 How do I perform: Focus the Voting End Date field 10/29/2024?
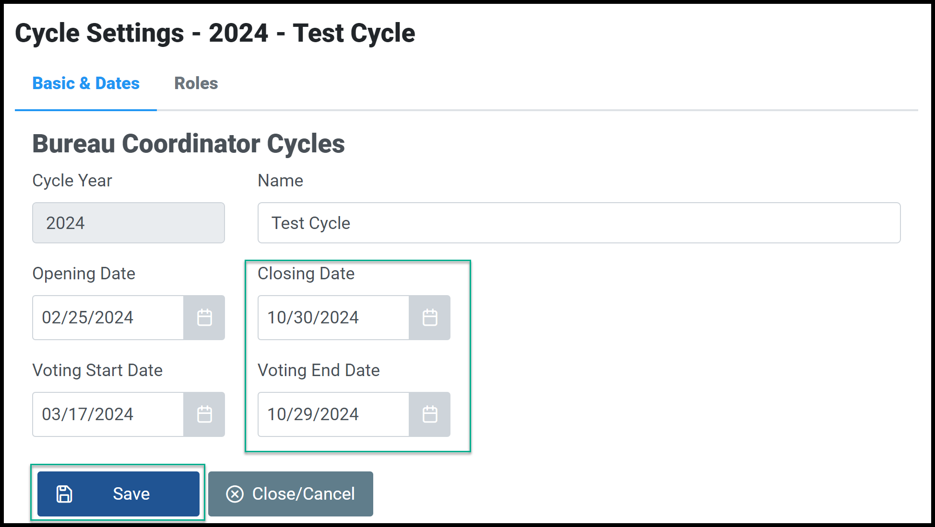click(x=333, y=414)
